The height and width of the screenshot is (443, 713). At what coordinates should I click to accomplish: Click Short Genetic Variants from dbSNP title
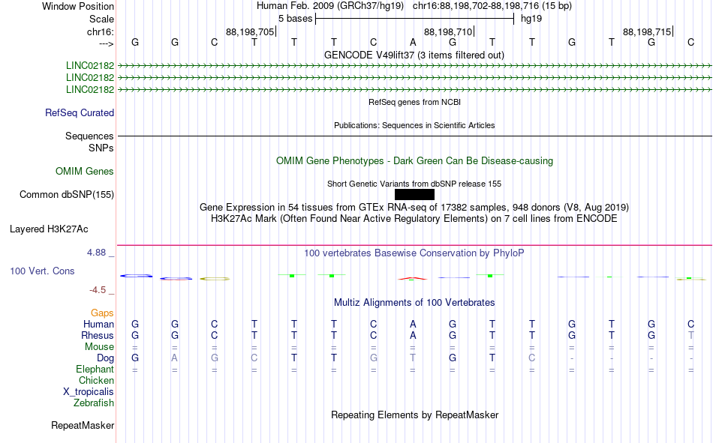414,184
